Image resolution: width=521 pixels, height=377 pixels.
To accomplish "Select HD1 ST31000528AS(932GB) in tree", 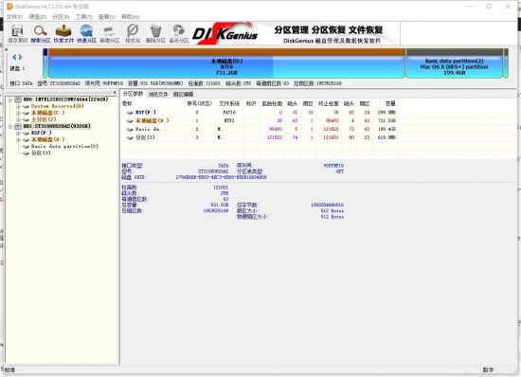I will tap(57, 126).
